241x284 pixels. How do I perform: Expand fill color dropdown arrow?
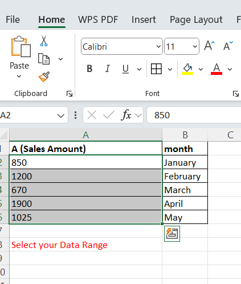tap(201, 69)
